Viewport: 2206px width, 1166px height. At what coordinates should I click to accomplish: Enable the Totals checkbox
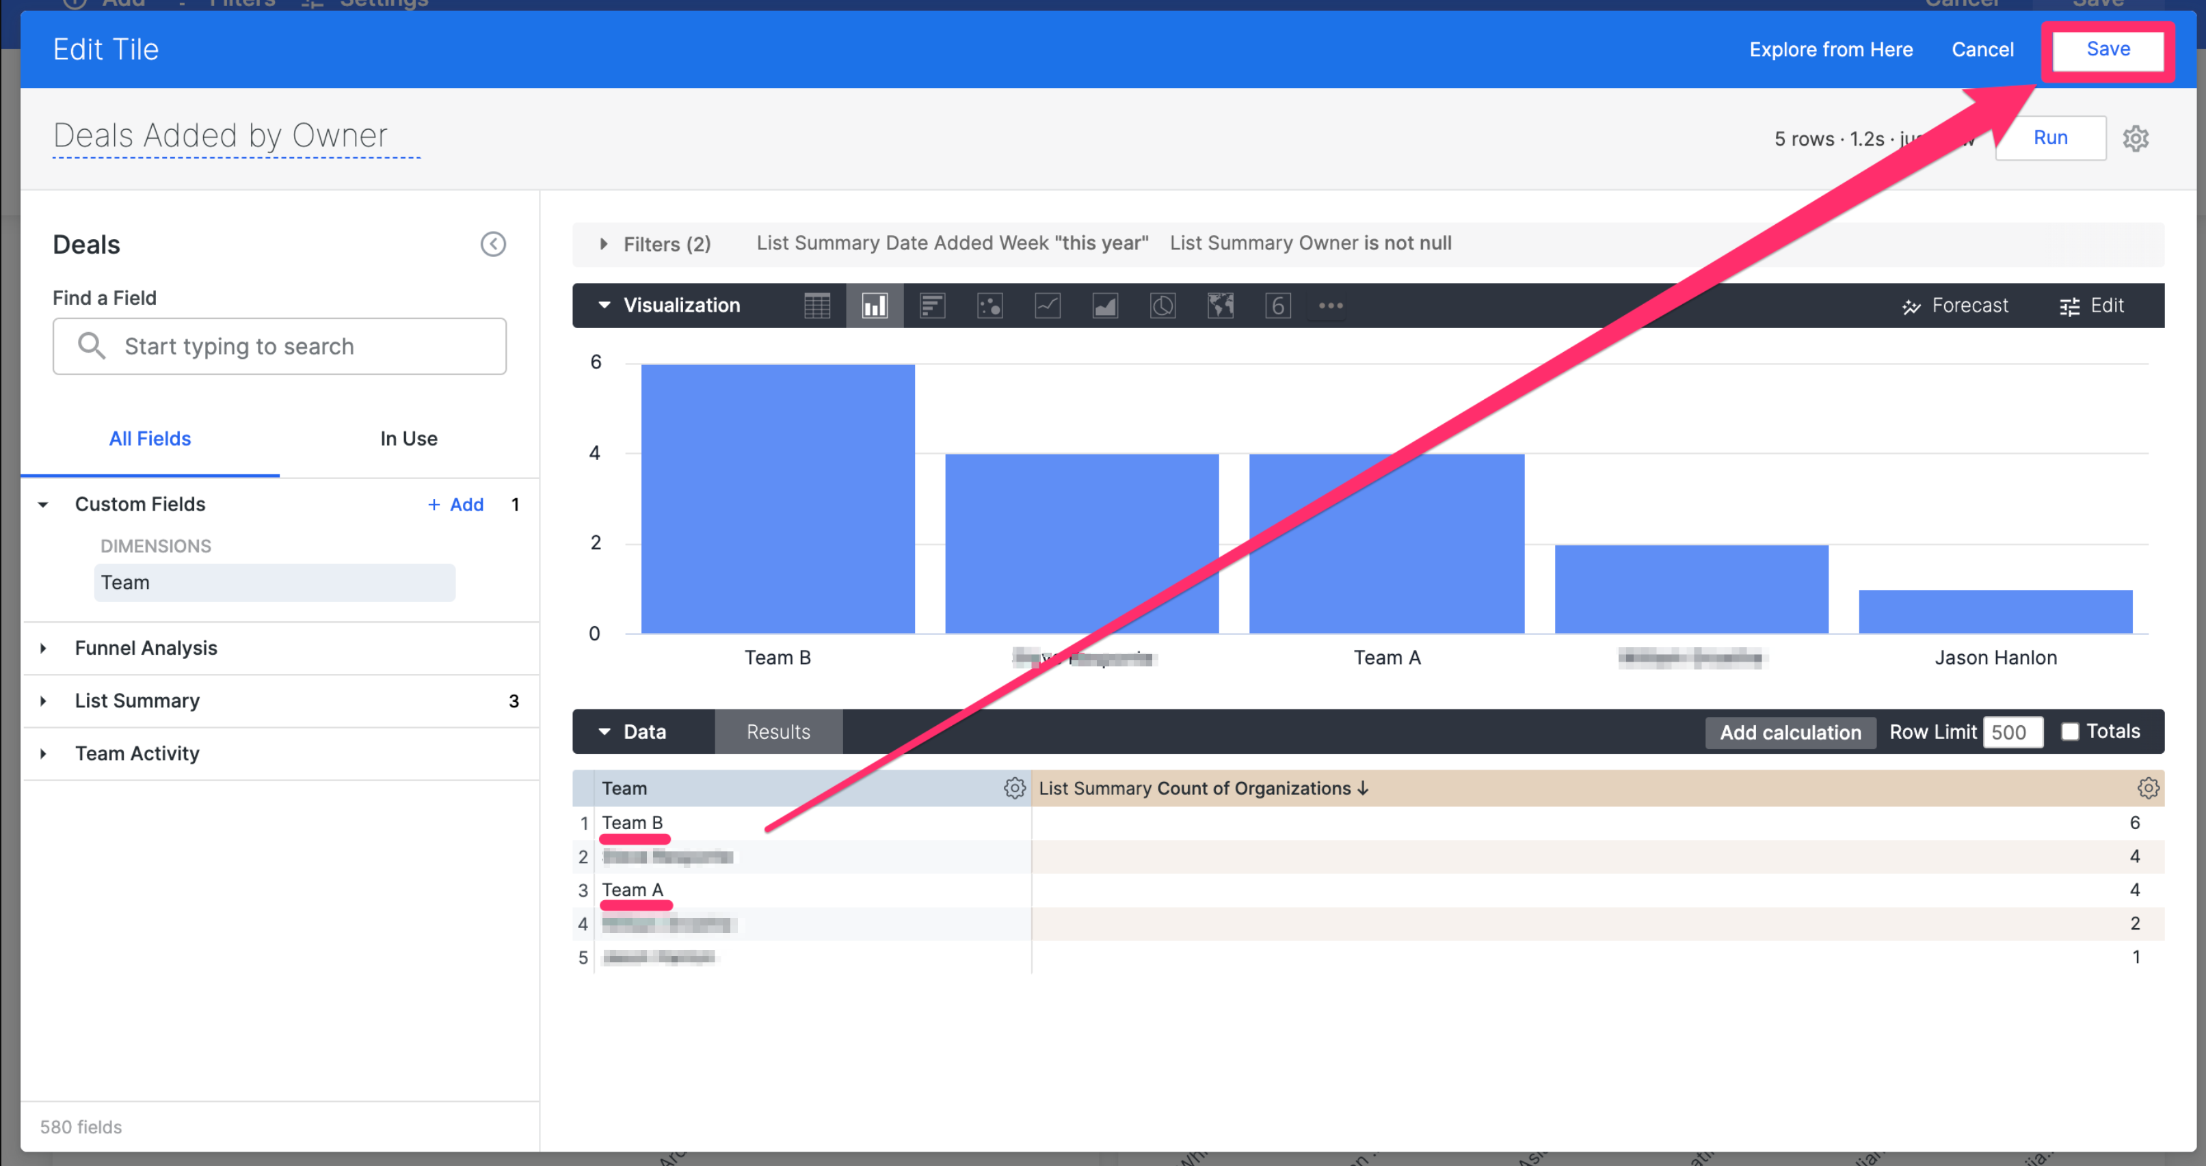point(2071,732)
